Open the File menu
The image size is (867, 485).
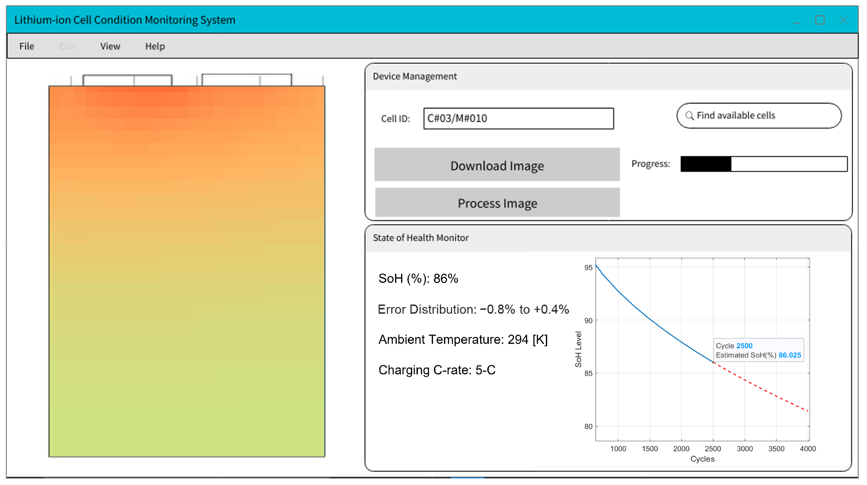[x=27, y=46]
